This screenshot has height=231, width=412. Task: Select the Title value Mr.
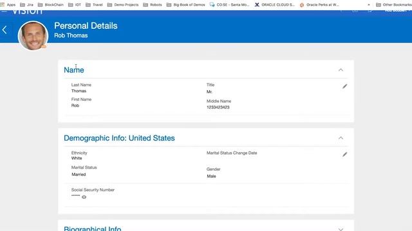209,92
